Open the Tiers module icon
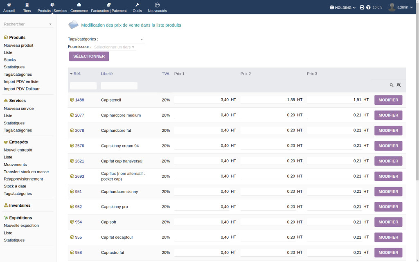The width and height of the screenshot is (419, 262). pyautogui.click(x=27, y=5)
